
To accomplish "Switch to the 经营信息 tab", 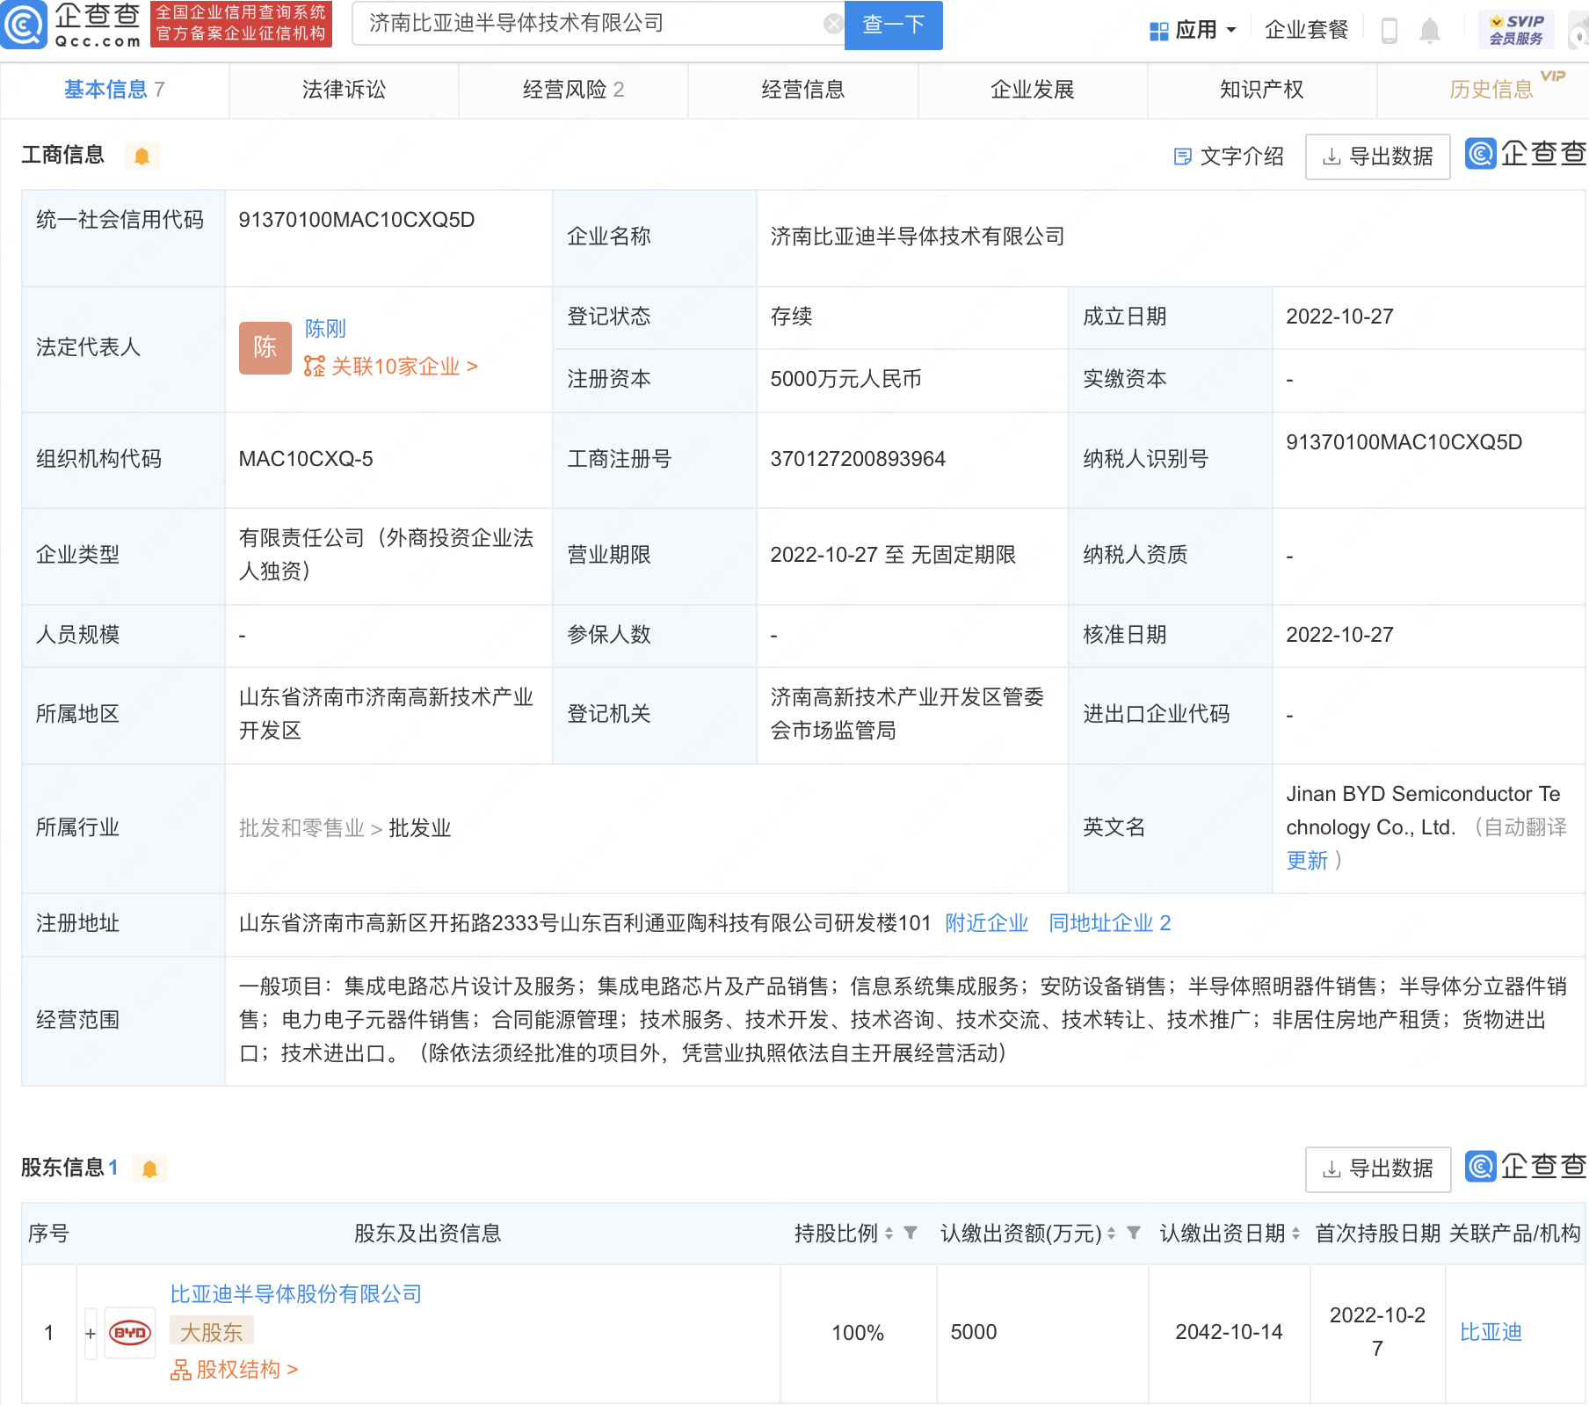I will click(802, 90).
